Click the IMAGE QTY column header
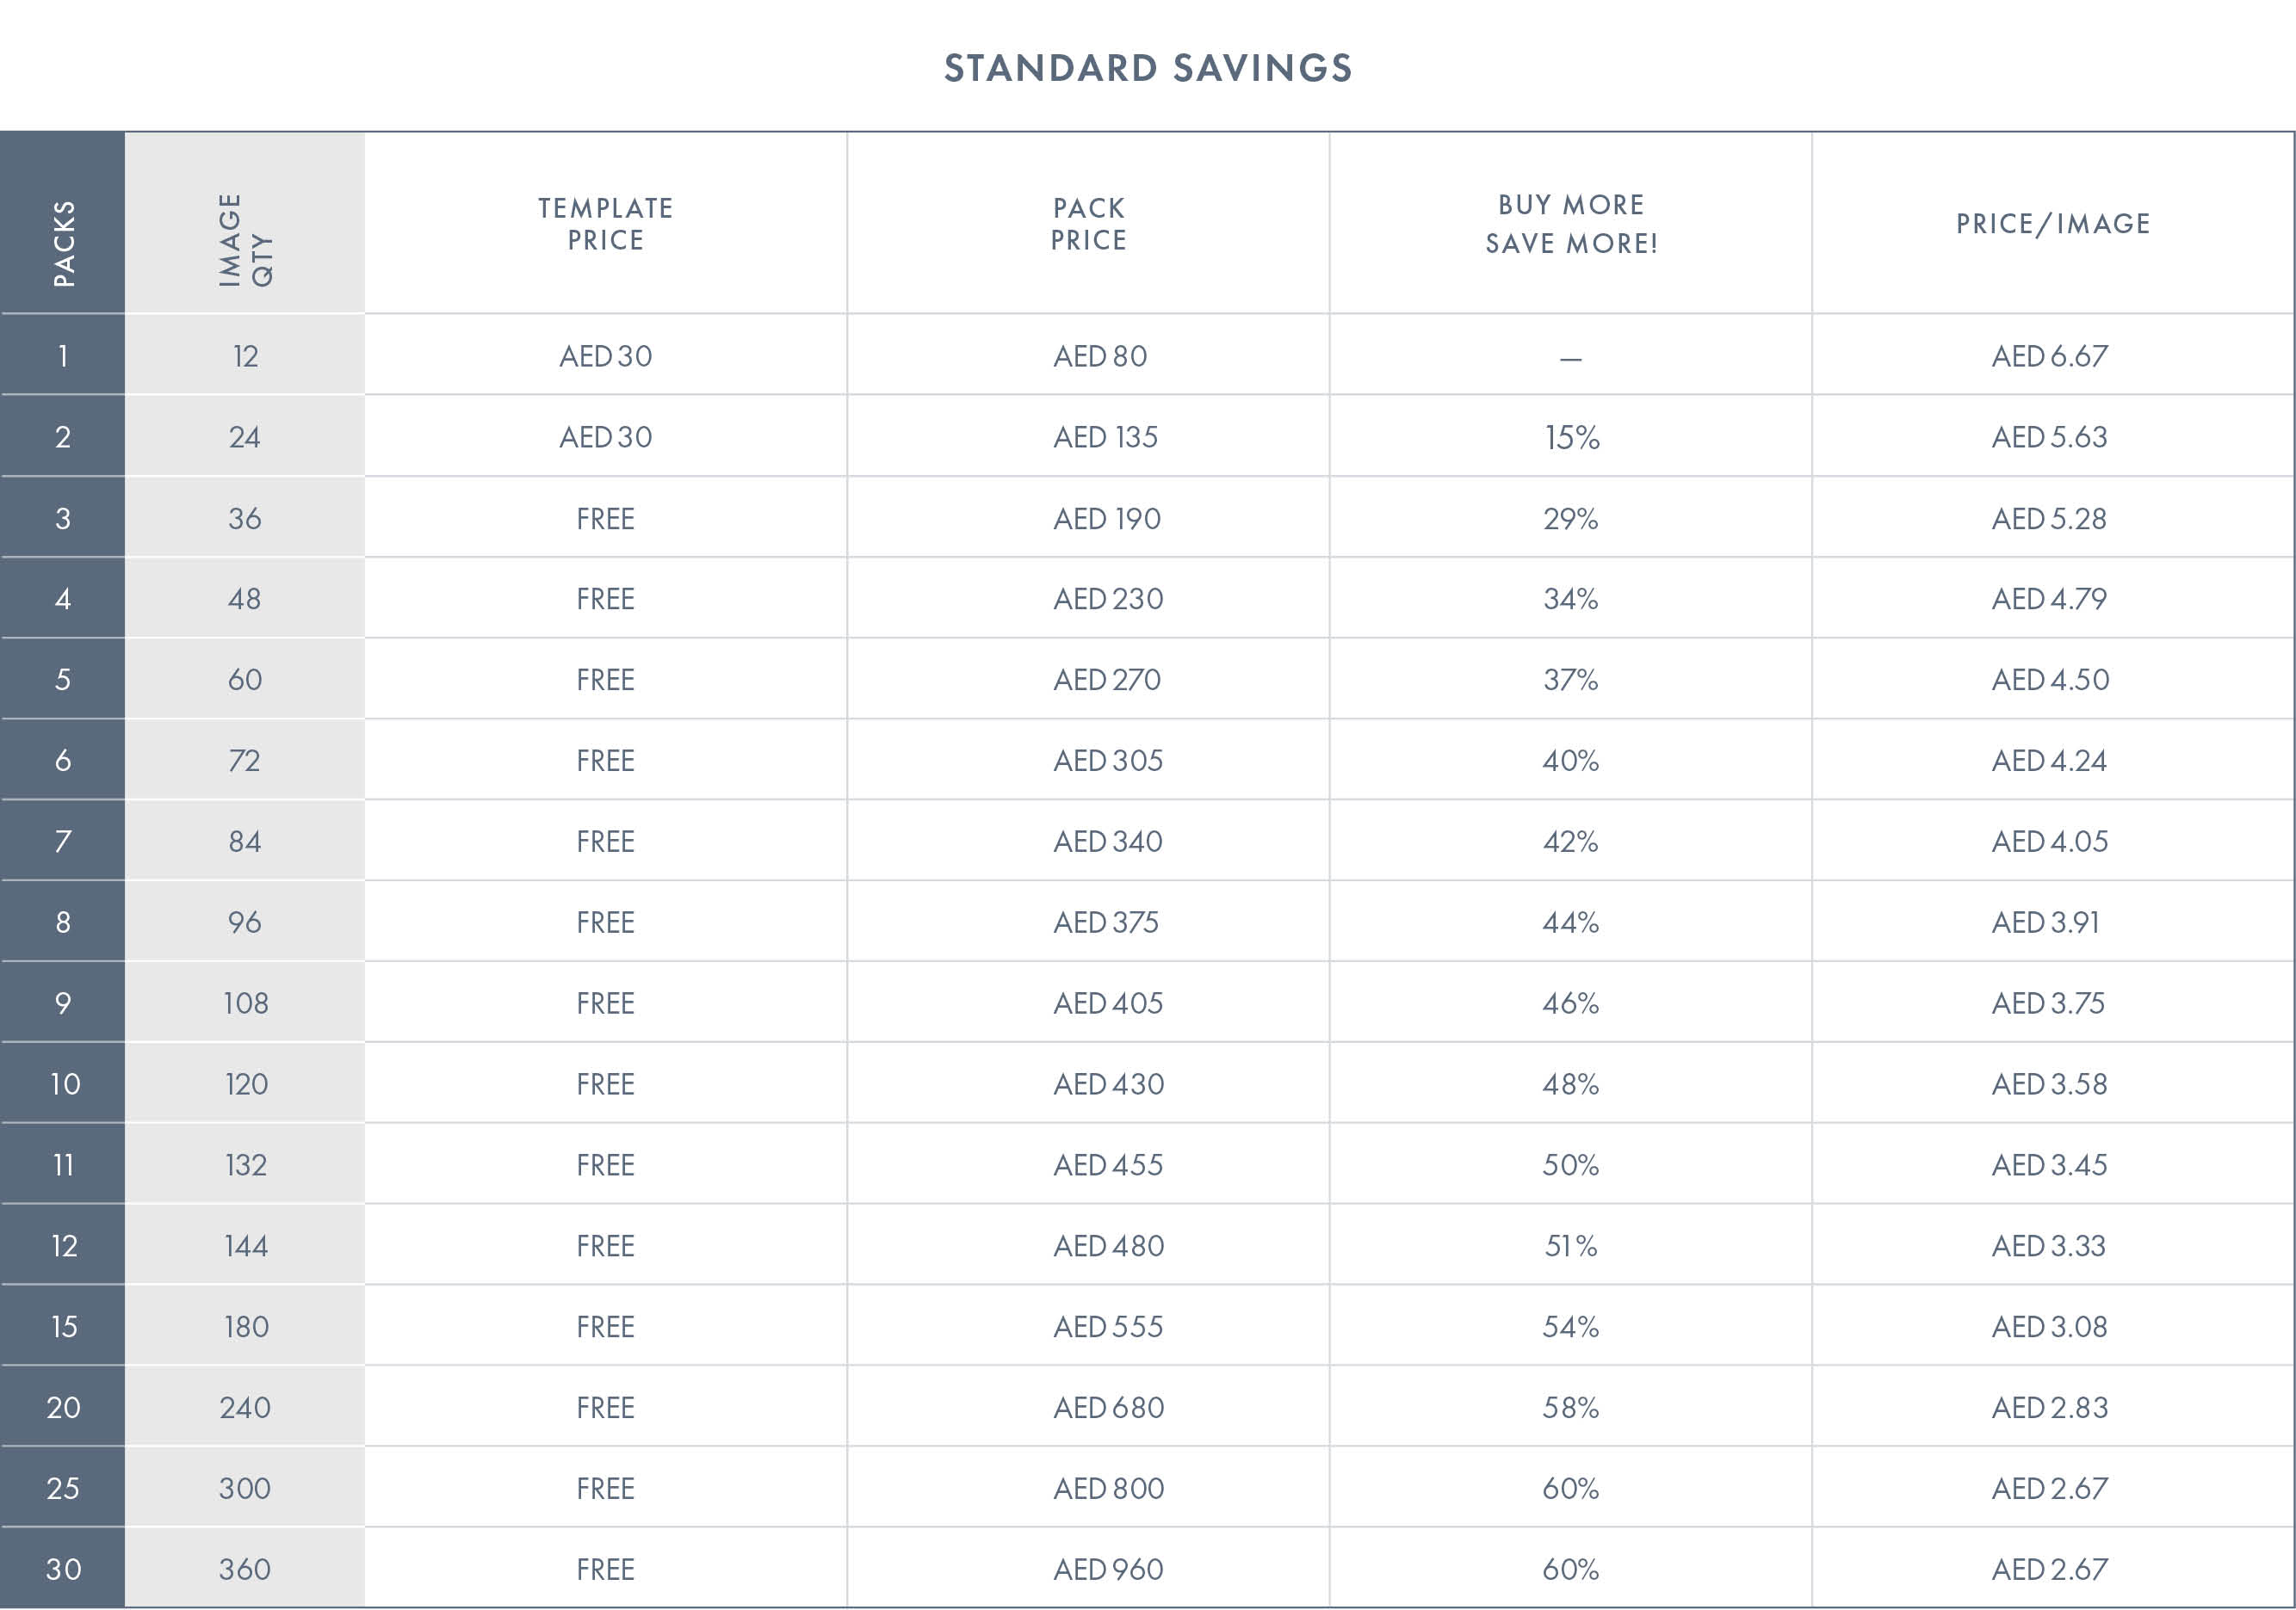This screenshot has height=1610, width=2296. point(245,240)
